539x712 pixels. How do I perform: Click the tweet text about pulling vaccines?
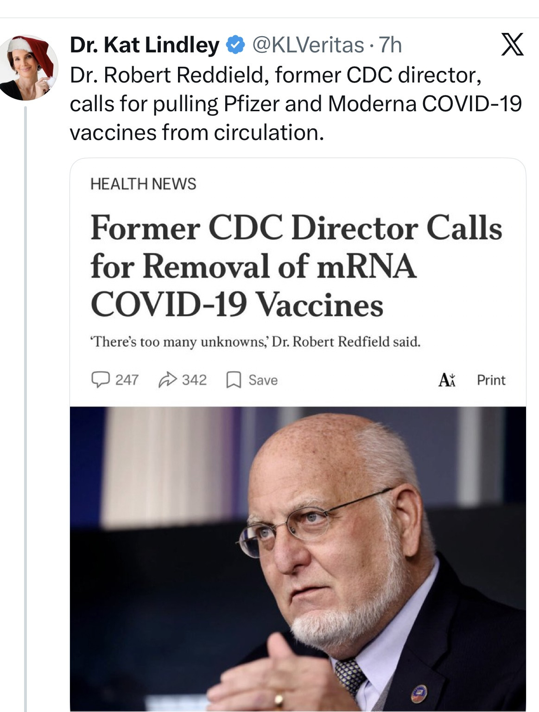296,104
